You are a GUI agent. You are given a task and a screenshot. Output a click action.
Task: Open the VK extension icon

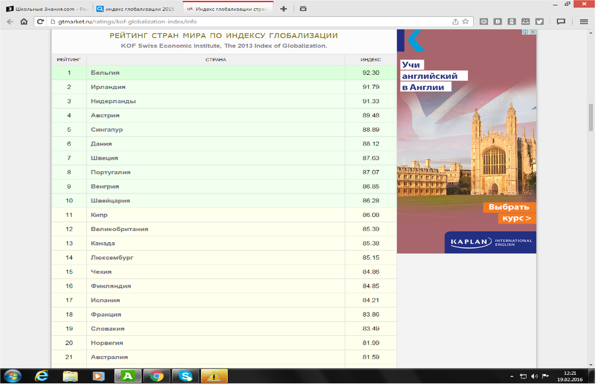coord(497,21)
